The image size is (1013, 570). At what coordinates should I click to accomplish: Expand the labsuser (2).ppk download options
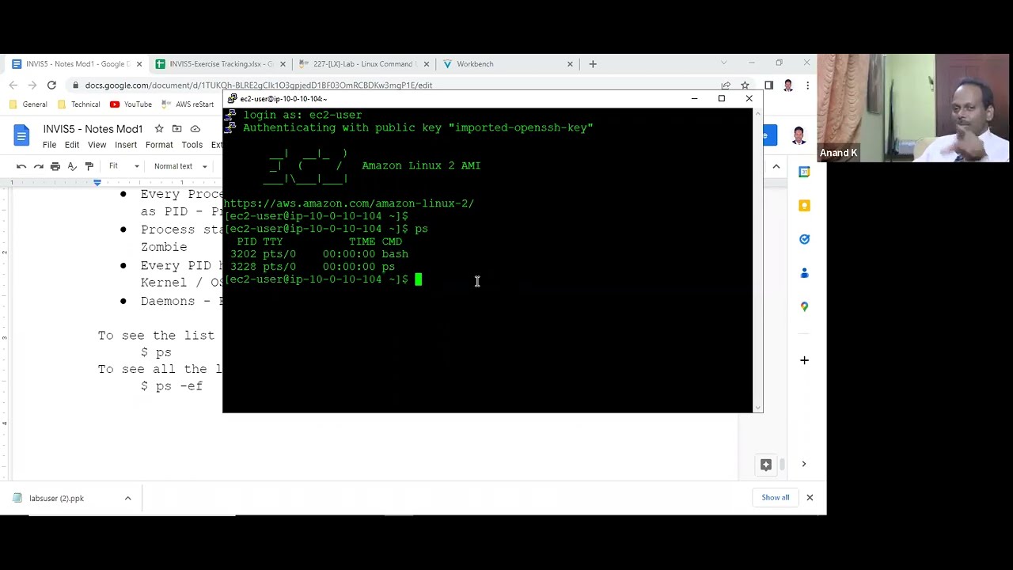(x=127, y=498)
